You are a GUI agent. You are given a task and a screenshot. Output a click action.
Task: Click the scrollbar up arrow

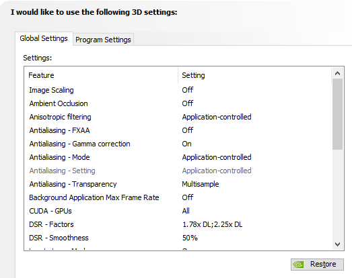pyautogui.click(x=337, y=73)
